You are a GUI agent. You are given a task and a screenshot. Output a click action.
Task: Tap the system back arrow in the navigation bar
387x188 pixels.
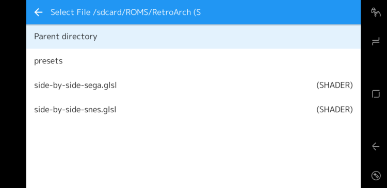tap(376, 146)
